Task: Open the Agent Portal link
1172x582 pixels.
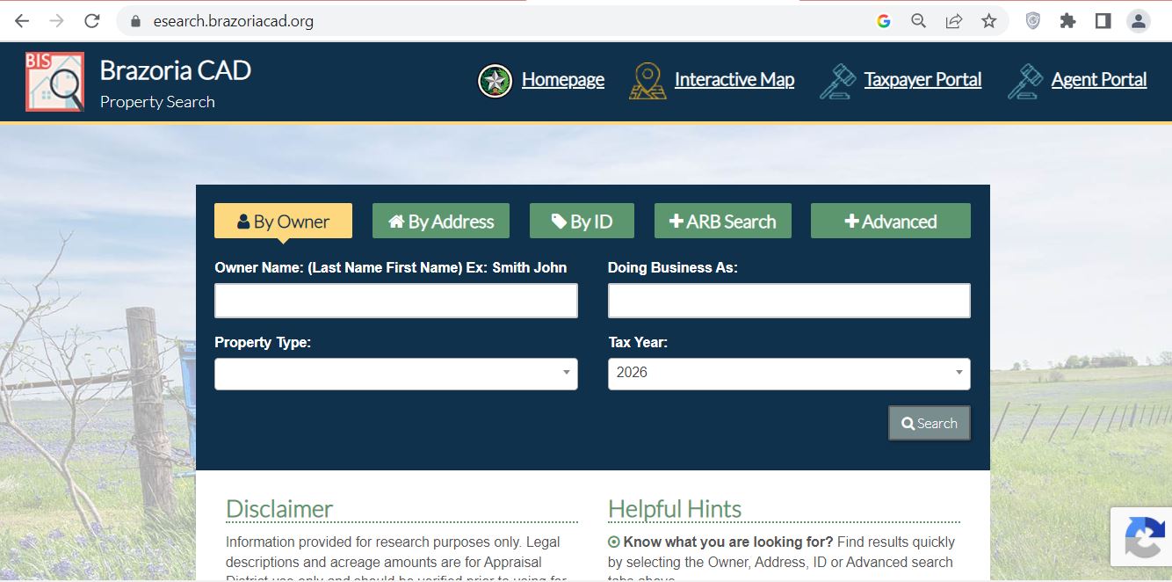Action: (x=1099, y=80)
